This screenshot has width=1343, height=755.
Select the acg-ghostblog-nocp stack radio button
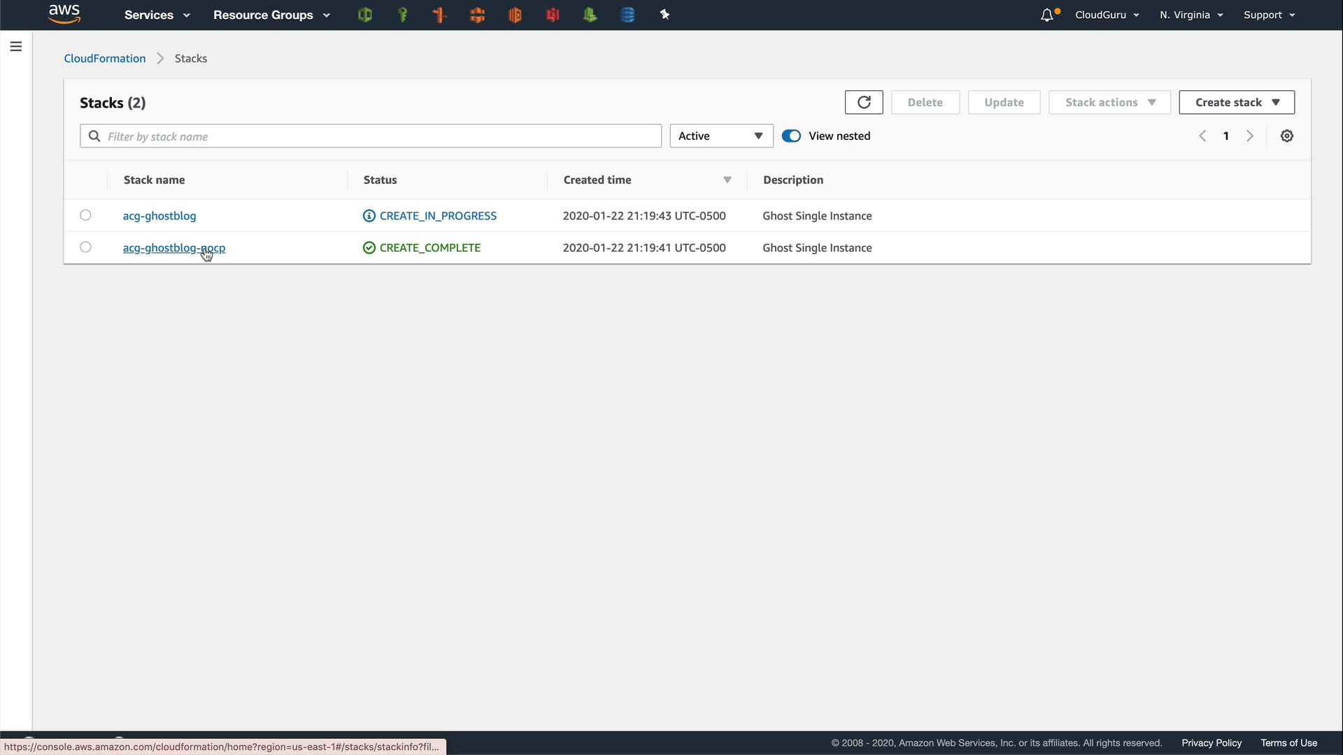(x=85, y=247)
